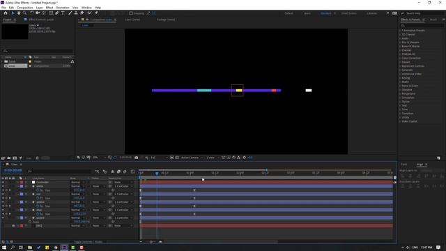The height and width of the screenshot is (251, 446).
Task: Click the Search Help input field
Action: pos(423,13)
